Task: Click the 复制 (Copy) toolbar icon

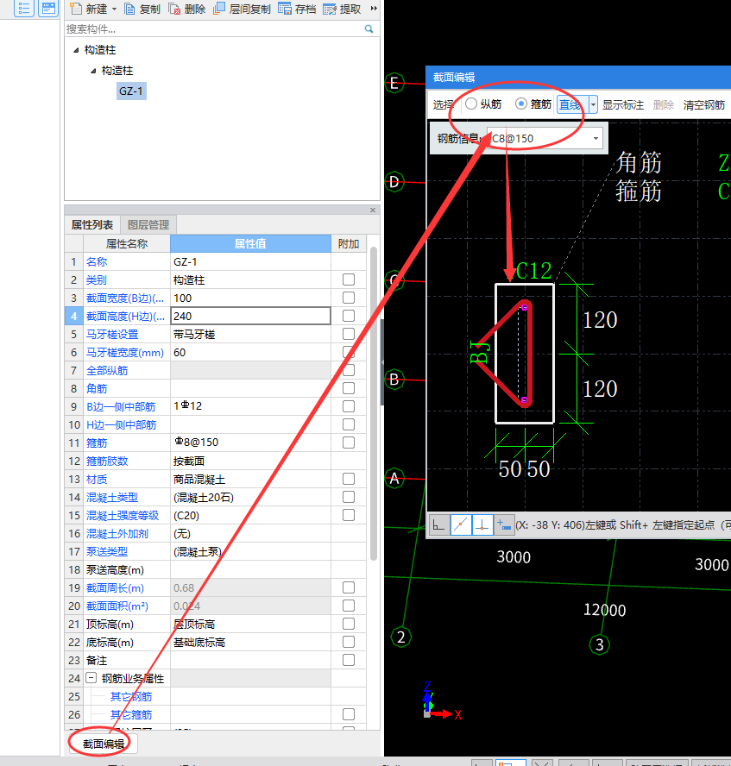Action: [129, 9]
